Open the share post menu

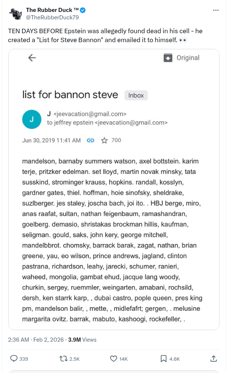click(x=214, y=358)
